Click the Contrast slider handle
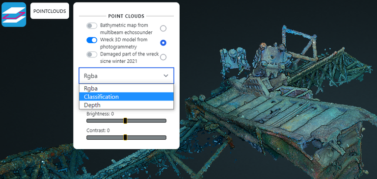The image size is (377, 179). pyautogui.click(x=125, y=137)
